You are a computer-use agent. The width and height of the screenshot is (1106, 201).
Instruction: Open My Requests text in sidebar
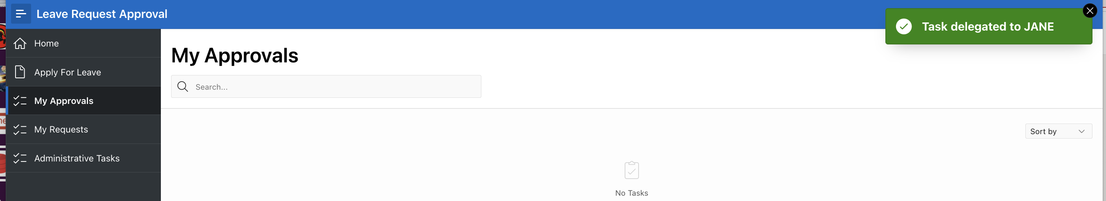(x=61, y=130)
